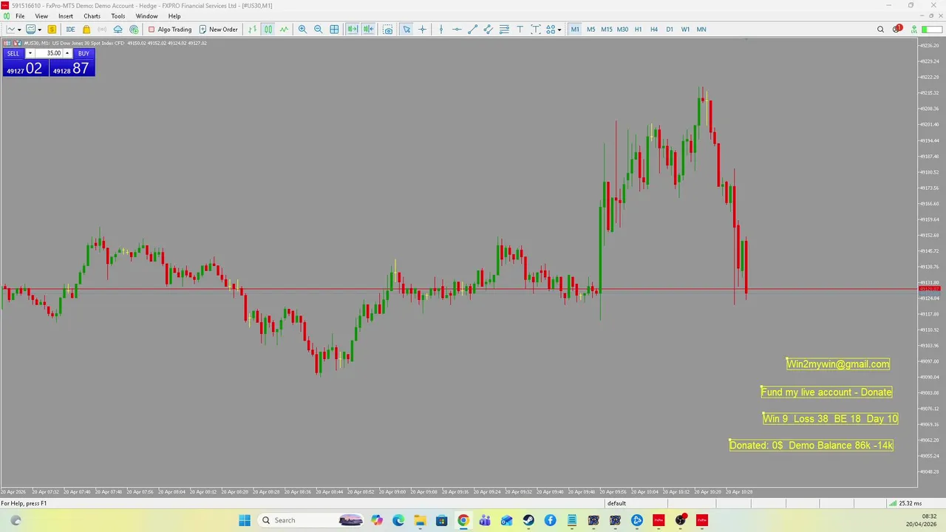The image size is (946, 532).
Task: Click the Signals radio-wave icon
Action: (x=102, y=30)
